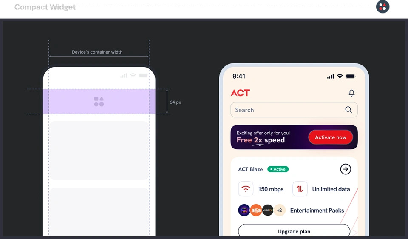Image resolution: width=408 pixels, height=239 pixels.
Task: Click the battery icon on ACT phone
Action: coord(350,76)
